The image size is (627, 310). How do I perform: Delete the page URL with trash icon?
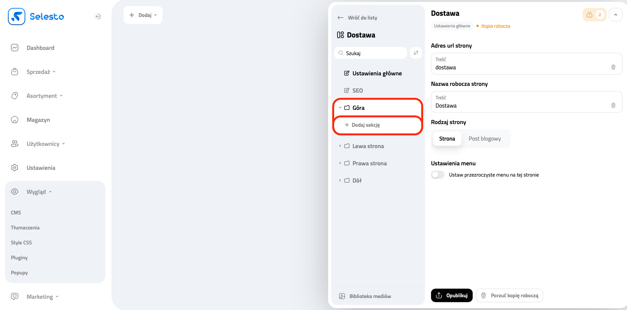click(613, 67)
